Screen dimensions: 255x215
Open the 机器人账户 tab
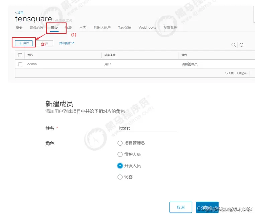coord(102,28)
